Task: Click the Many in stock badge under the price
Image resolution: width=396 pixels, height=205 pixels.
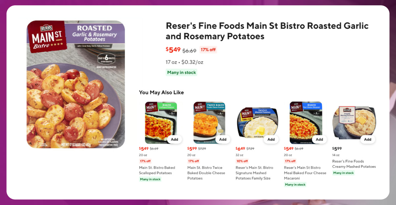Action: 181,72
